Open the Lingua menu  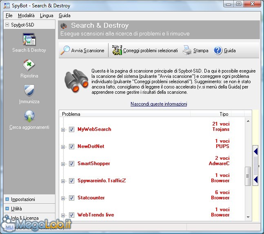[47, 15]
